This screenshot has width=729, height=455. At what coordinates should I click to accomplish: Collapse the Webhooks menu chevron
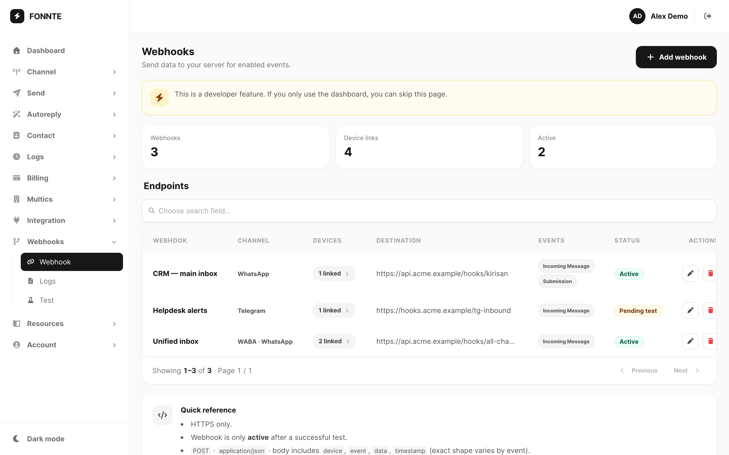click(114, 242)
